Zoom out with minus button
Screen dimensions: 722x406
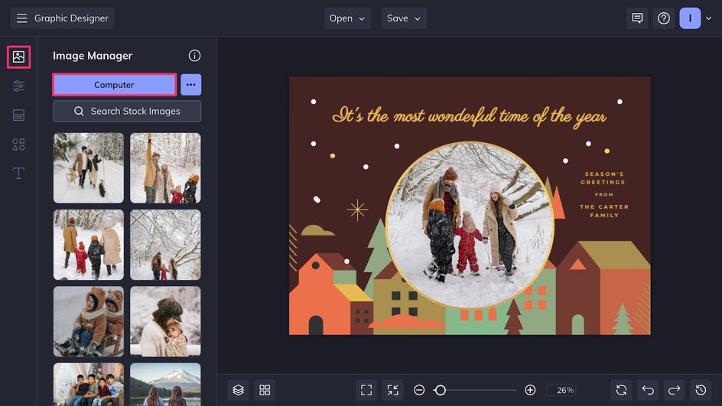(x=419, y=391)
